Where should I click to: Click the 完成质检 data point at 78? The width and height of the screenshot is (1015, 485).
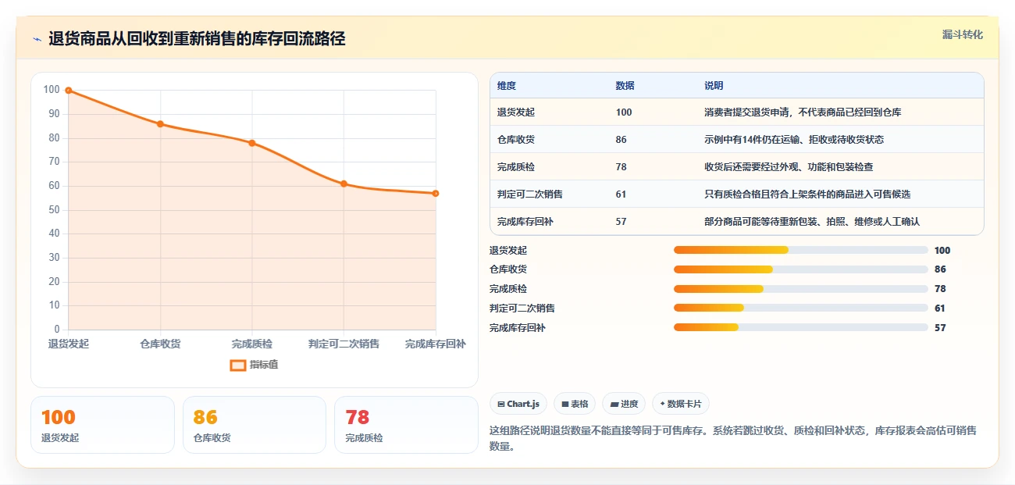pyautogui.click(x=252, y=143)
